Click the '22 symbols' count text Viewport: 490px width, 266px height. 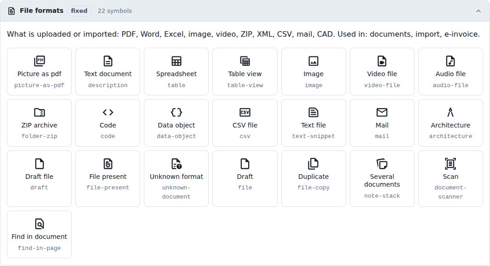tap(115, 11)
